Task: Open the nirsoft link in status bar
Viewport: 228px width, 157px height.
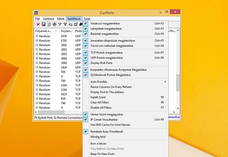Action: click(174, 117)
